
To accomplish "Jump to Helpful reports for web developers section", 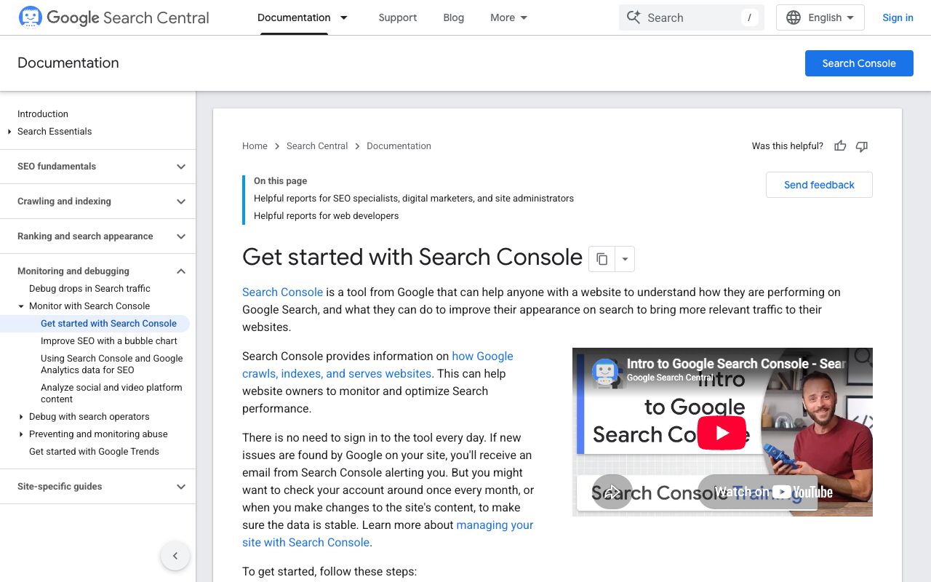I will point(326,216).
